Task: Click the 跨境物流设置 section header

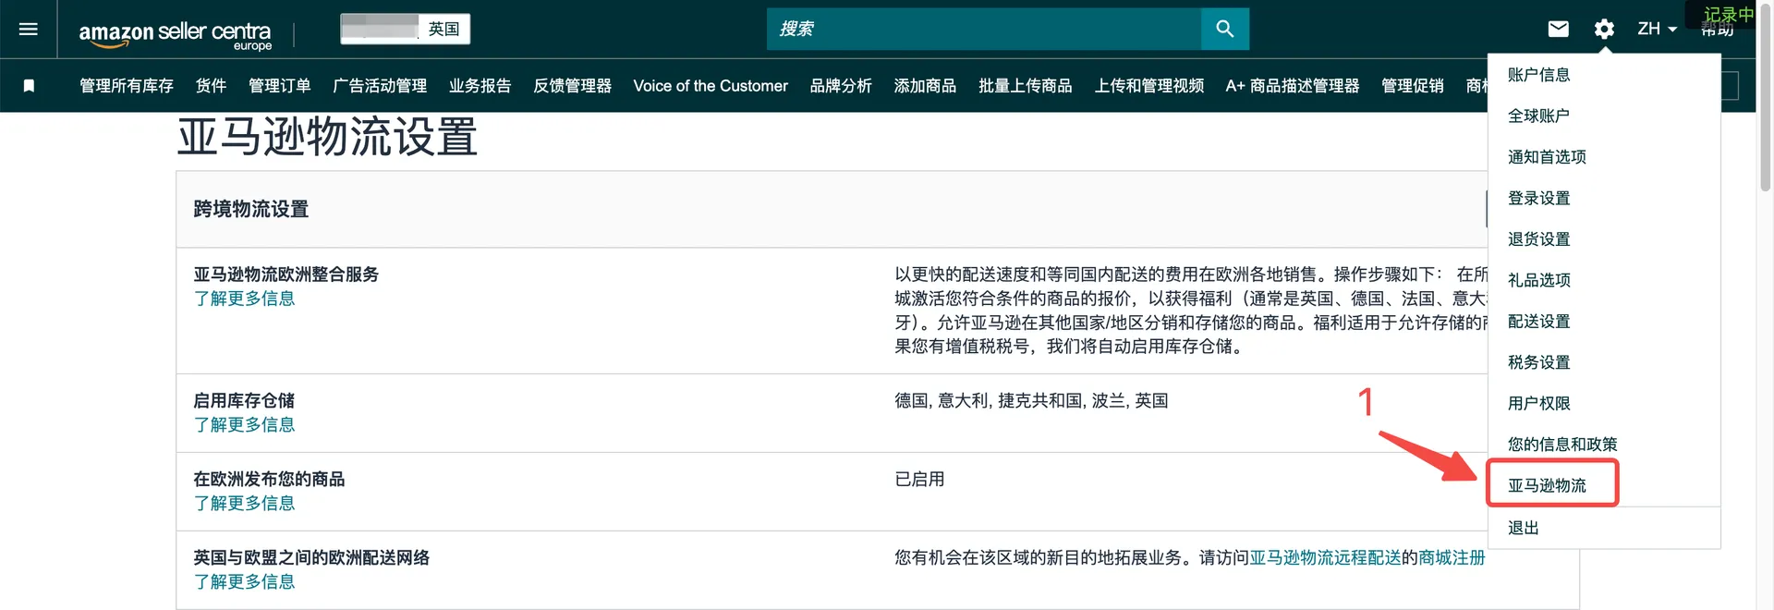Action: pos(251,210)
